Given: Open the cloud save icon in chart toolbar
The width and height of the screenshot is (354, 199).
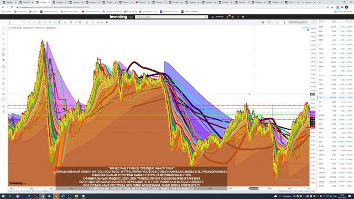Looking at the screenshot, I should point(277,22).
